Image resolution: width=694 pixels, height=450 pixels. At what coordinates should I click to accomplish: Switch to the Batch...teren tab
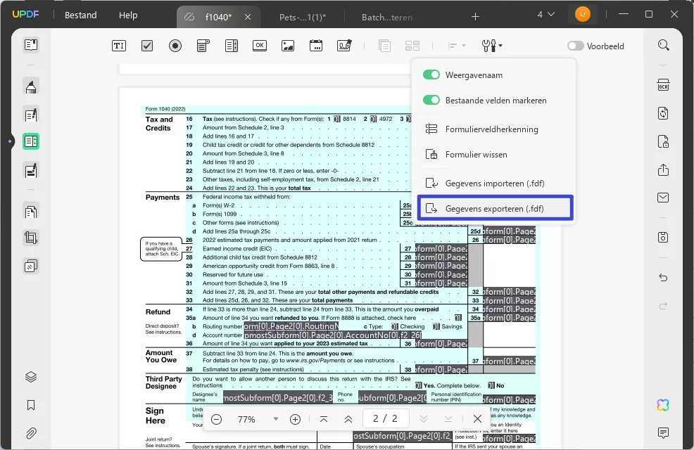click(387, 18)
